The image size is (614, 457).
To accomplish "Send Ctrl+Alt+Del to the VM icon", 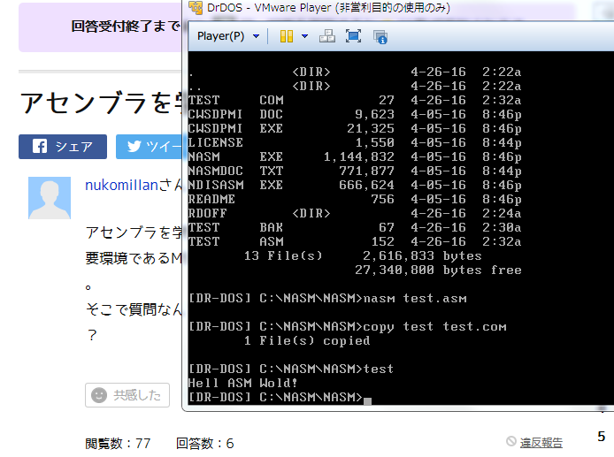I will point(327,36).
